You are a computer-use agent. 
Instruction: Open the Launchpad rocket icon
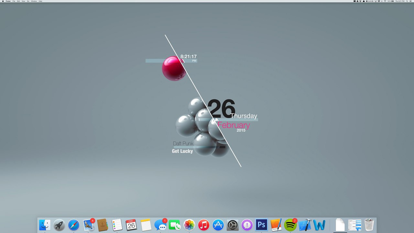[59, 225]
